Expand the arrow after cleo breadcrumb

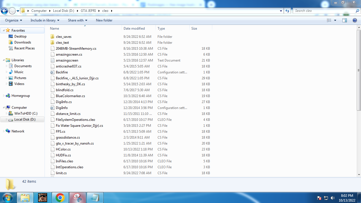coord(111,11)
